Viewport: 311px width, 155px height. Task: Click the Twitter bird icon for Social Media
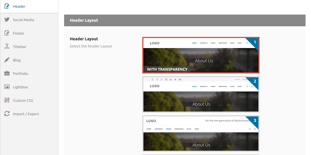point(7,19)
